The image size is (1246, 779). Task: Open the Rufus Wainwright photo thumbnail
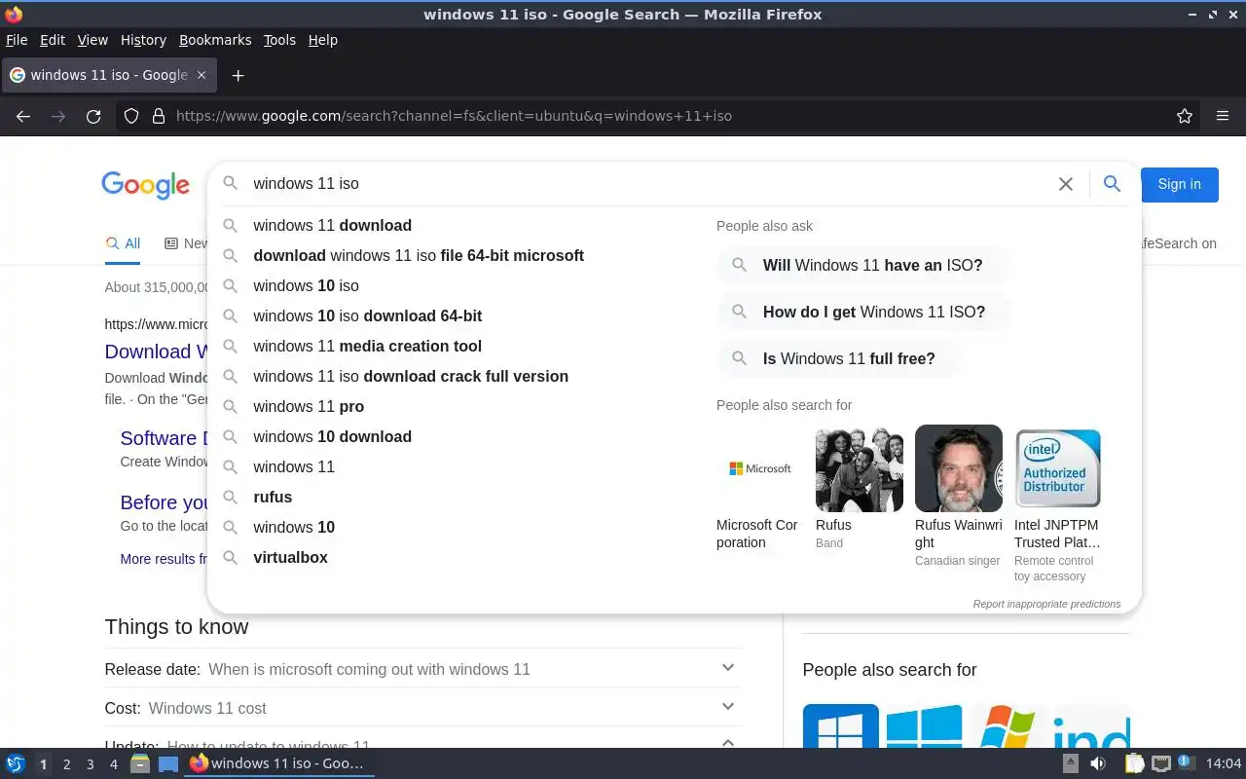coord(959,468)
